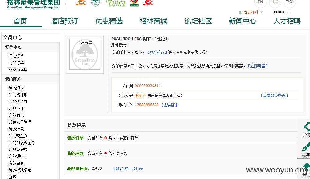Viewport: 310px width, 179px height.
Task: Click the PUAH ... username link
Action: click(x=281, y=12)
